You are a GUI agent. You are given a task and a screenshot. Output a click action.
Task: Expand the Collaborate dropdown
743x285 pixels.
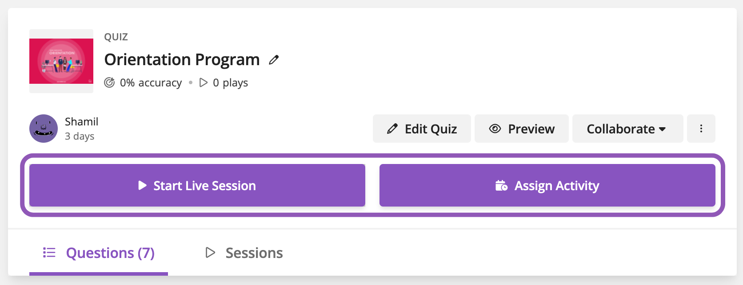627,129
